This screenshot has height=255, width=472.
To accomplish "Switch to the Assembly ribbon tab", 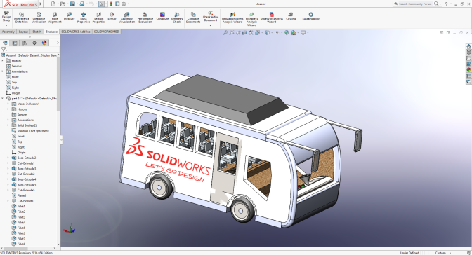I will click(x=8, y=32).
